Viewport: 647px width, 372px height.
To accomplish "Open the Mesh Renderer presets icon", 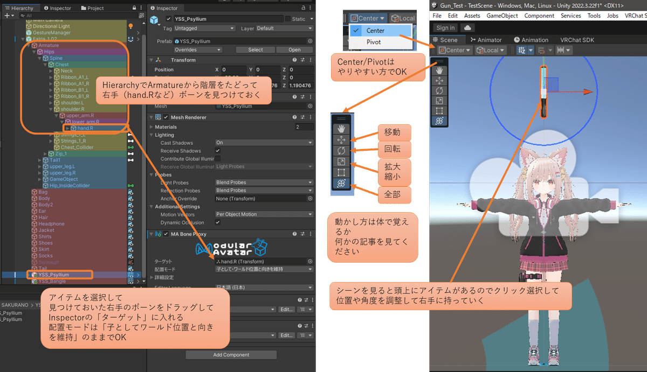I will (302, 117).
